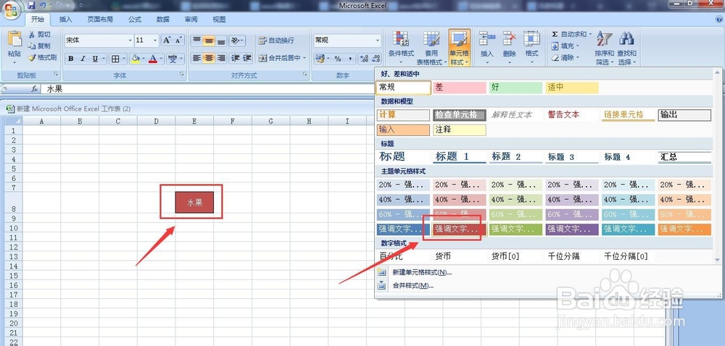Open the 常规 number format dropdown
The height and width of the screenshot is (346, 725).
coord(378,41)
